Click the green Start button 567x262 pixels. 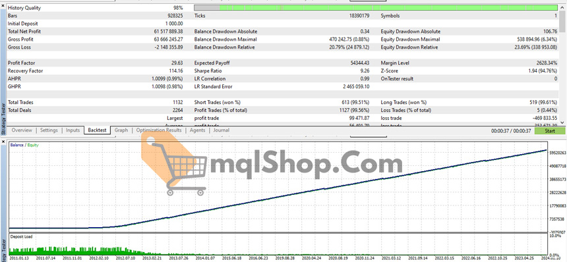(549, 131)
